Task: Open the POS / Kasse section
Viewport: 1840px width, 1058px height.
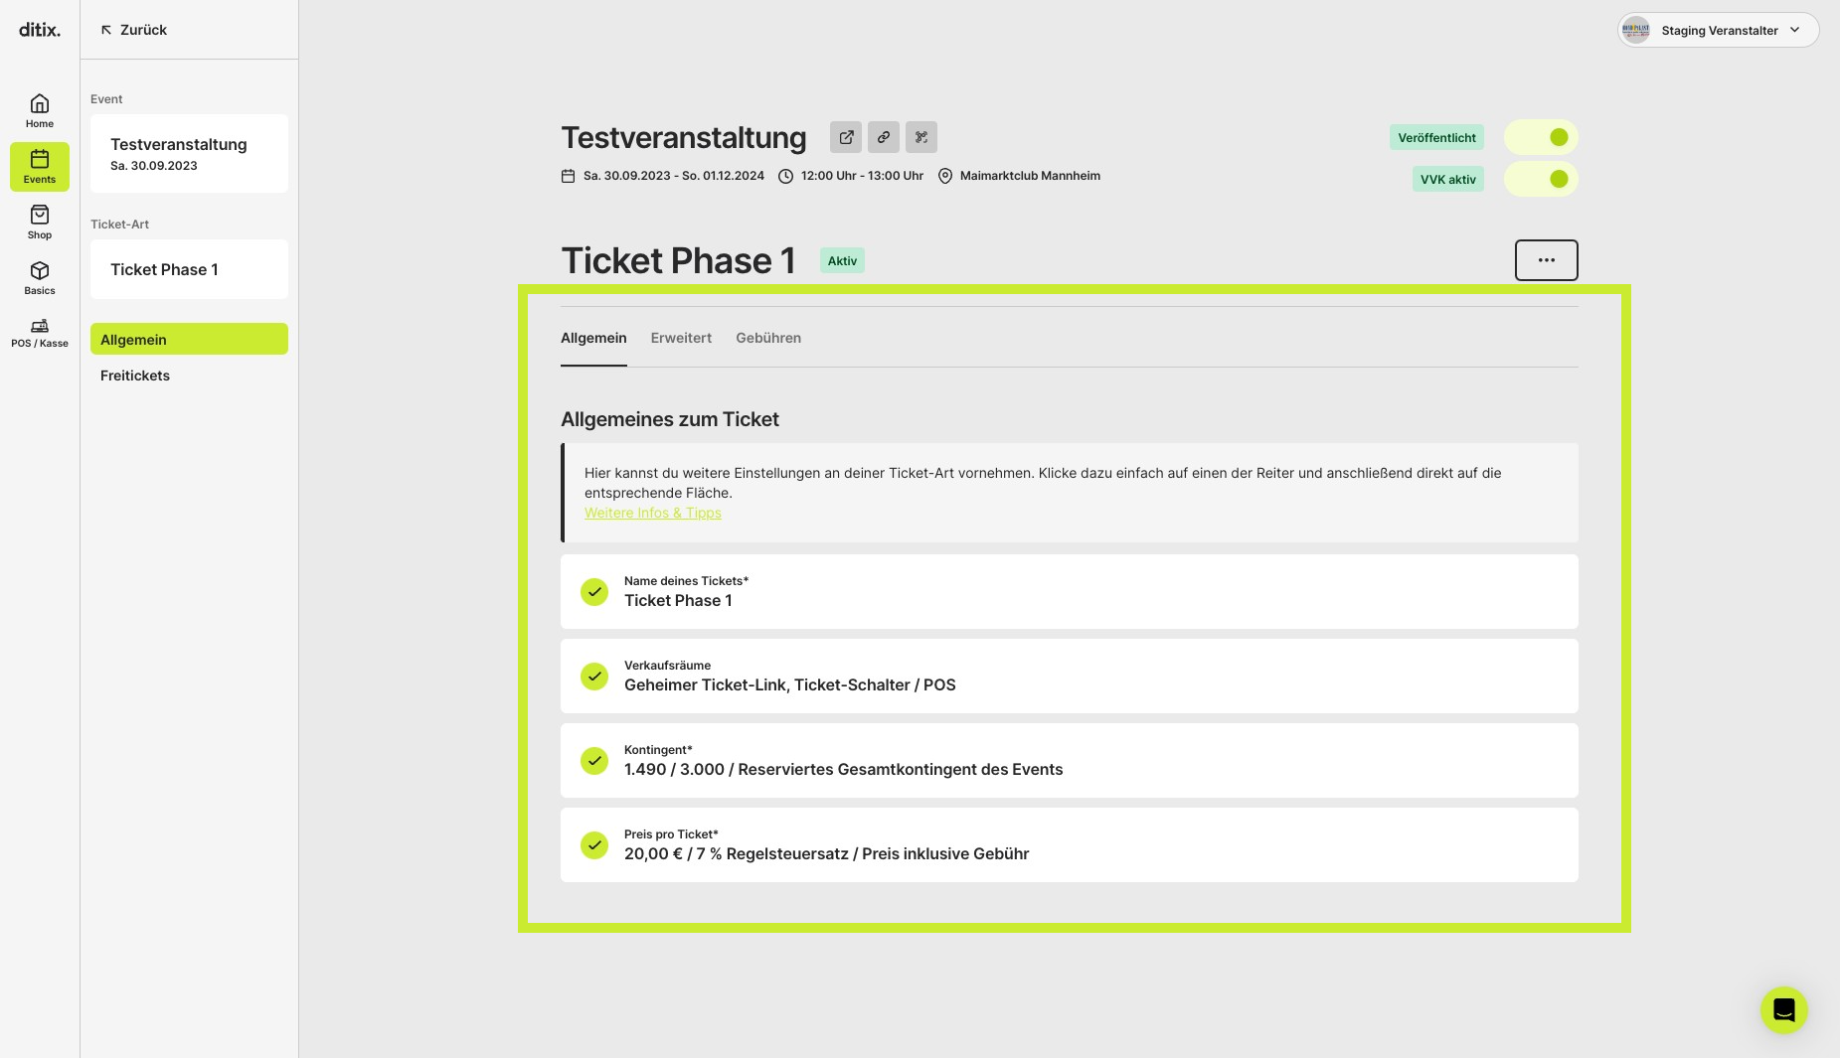Action: tap(40, 333)
